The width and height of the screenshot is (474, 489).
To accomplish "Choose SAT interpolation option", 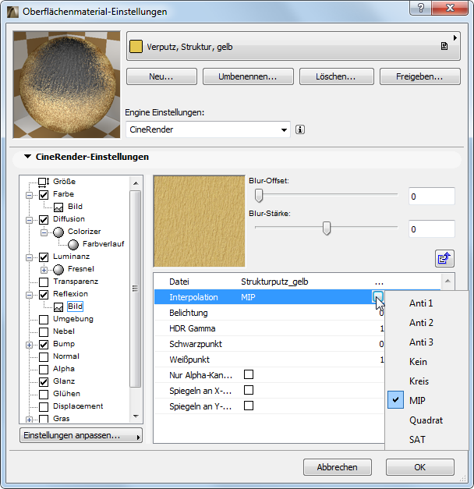I will click(426, 439).
